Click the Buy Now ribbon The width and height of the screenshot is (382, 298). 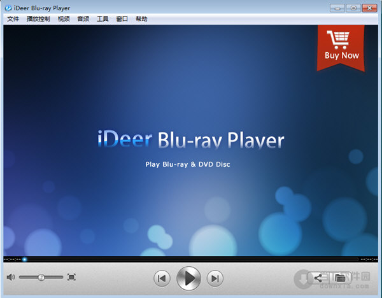[341, 48]
